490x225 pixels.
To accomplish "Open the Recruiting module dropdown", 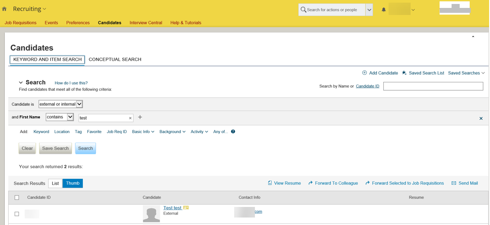I will [x=30, y=9].
